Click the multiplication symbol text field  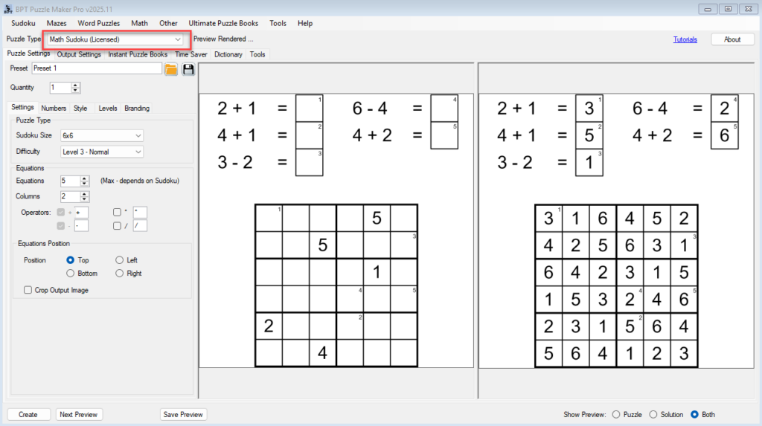(x=140, y=213)
